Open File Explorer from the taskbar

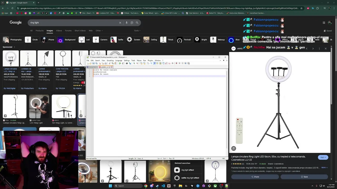coord(180,186)
